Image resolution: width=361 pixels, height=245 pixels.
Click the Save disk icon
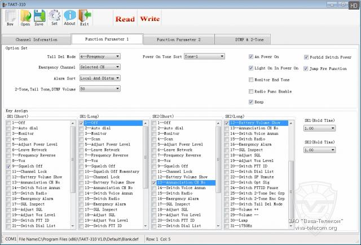click(39, 17)
